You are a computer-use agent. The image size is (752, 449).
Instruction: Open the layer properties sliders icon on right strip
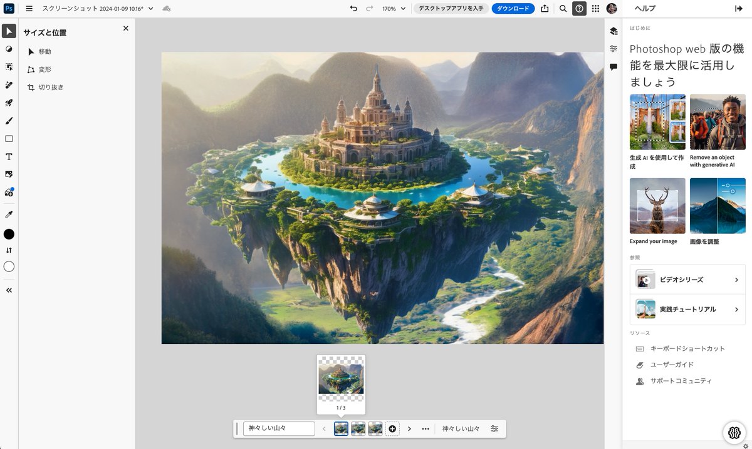coord(614,49)
